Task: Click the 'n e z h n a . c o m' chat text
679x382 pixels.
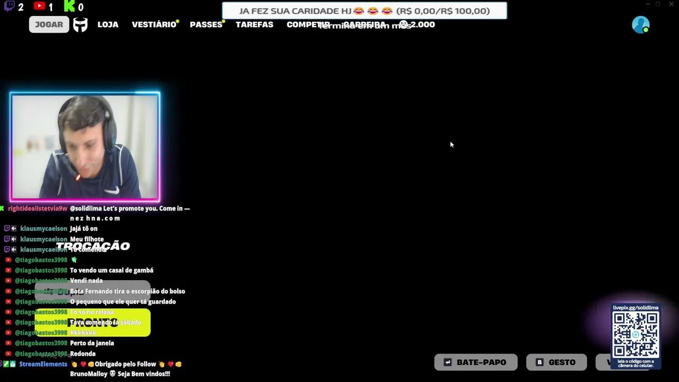Action: point(95,218)
